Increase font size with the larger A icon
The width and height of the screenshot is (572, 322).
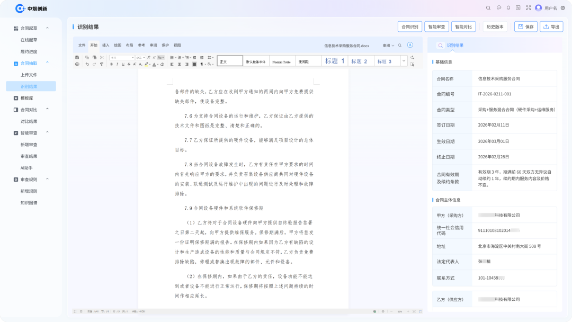(x=148, y=57)
